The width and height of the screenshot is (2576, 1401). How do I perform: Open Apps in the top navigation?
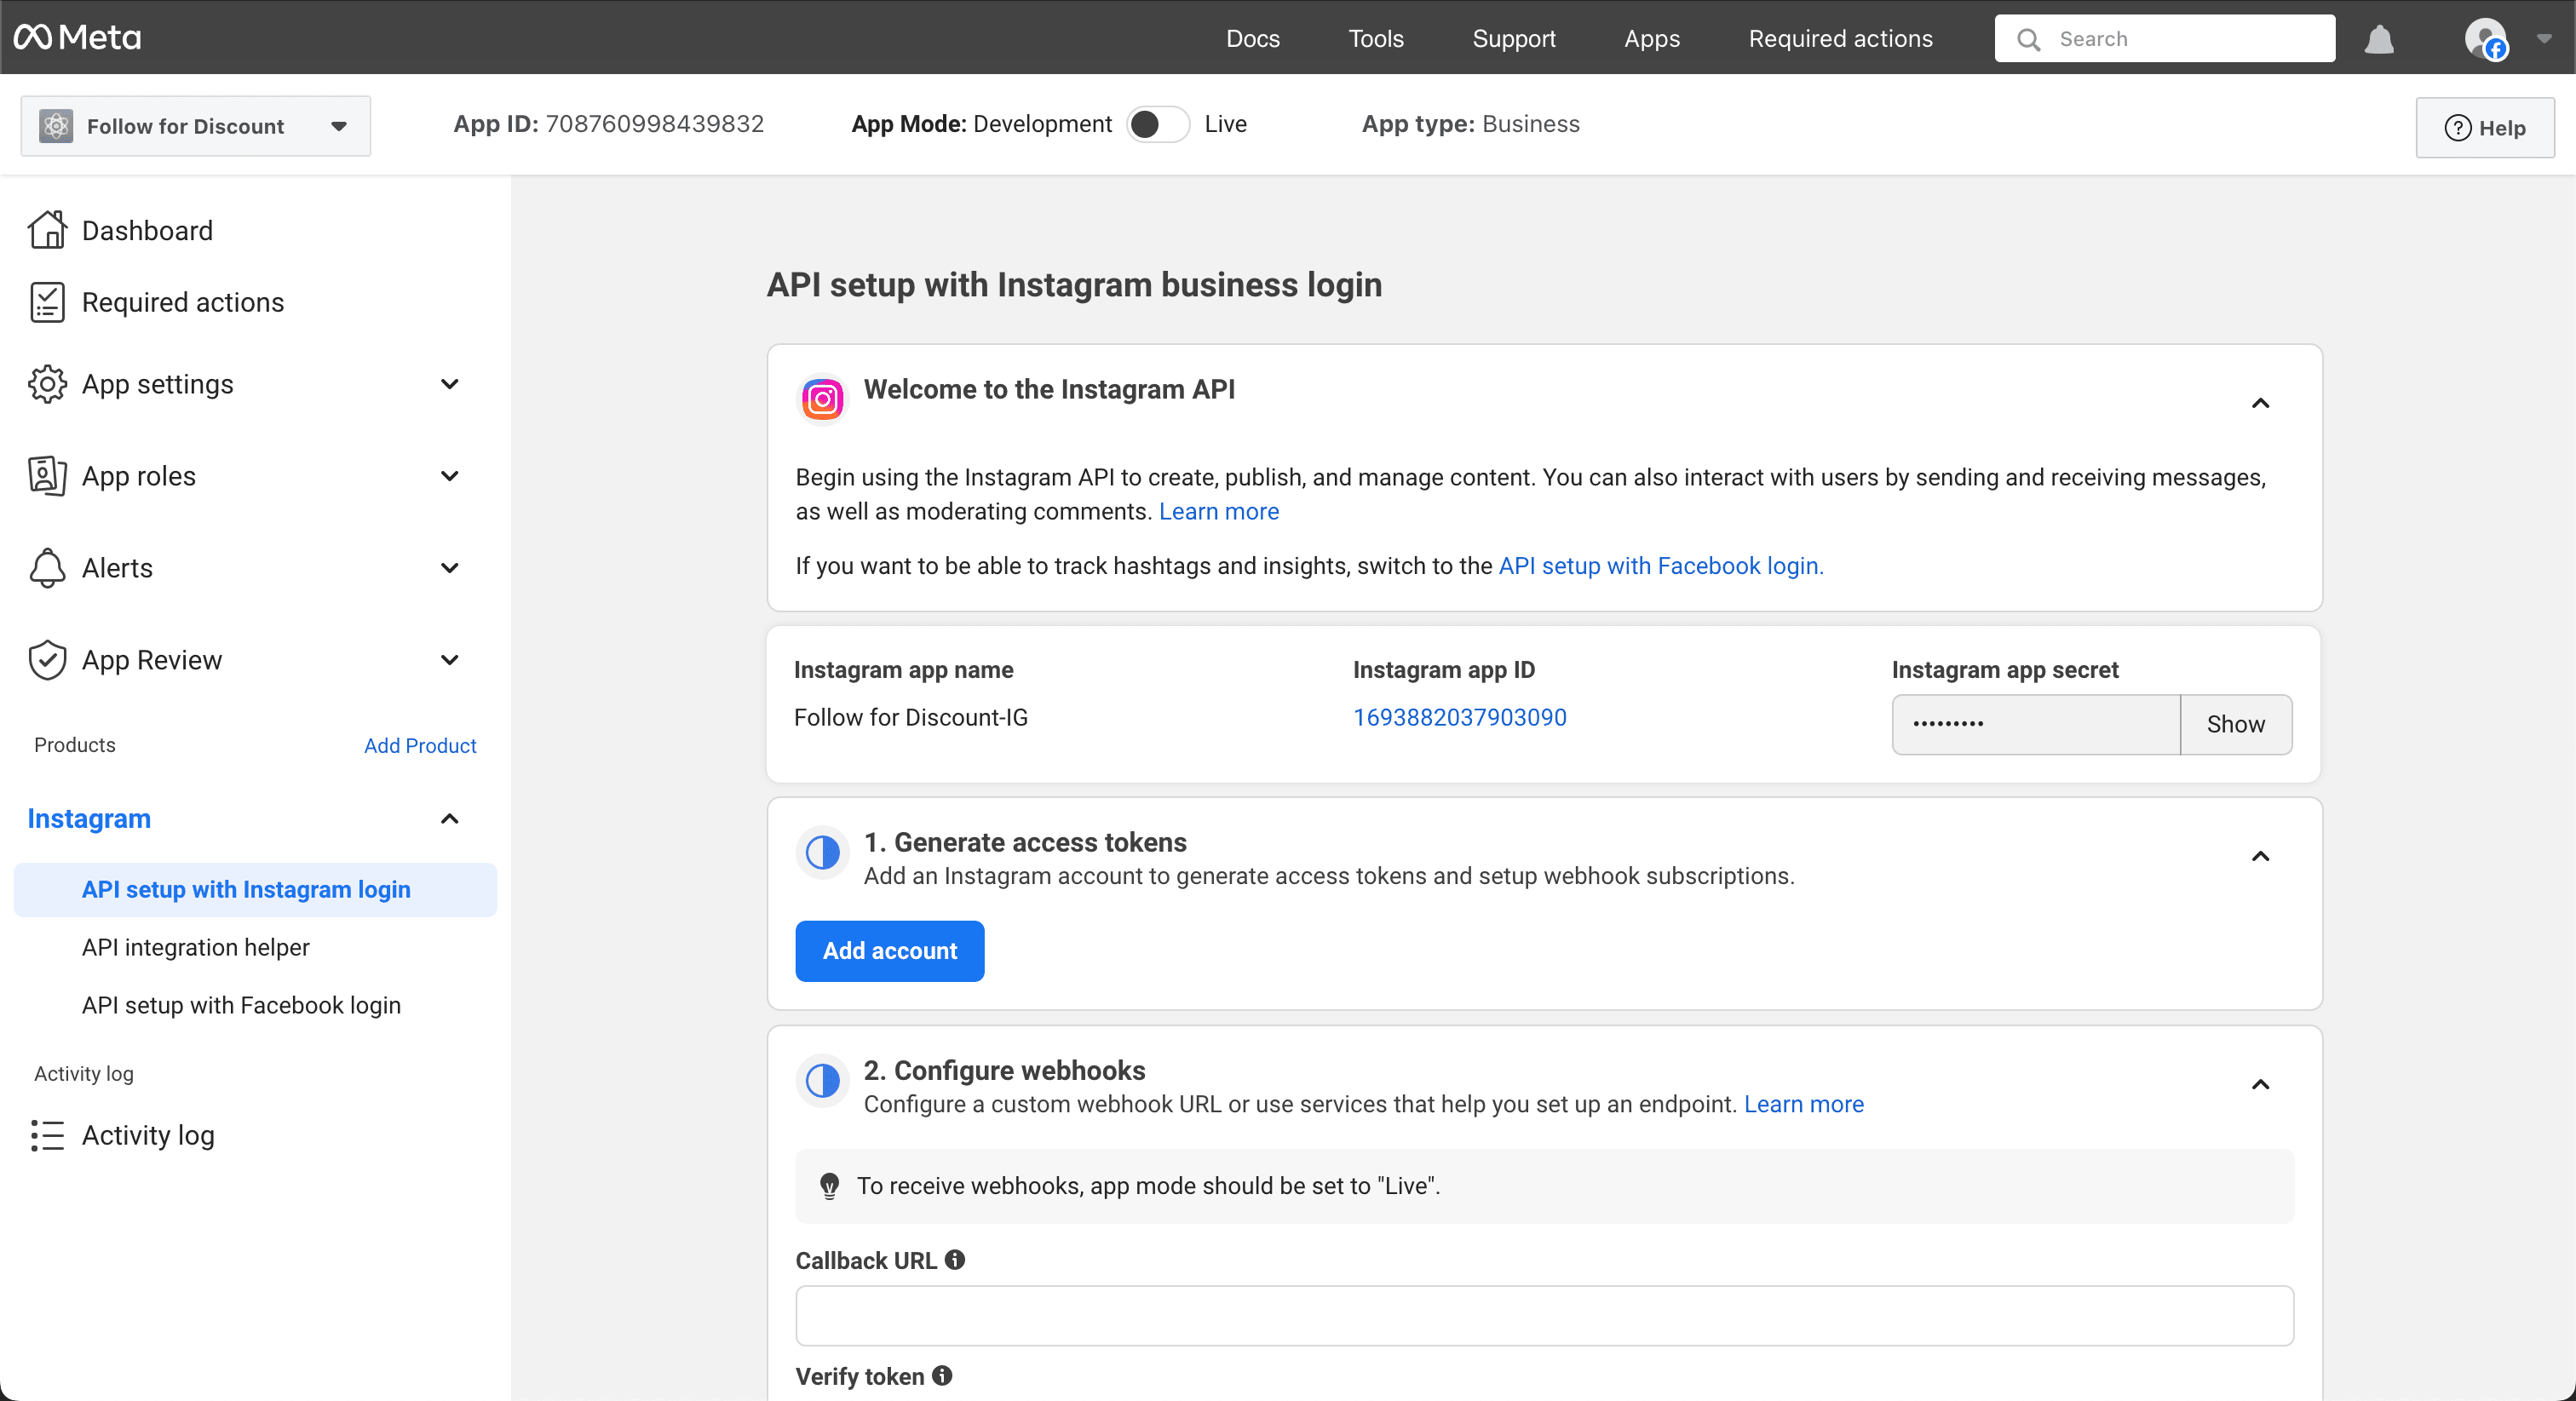tap(1652, 39)
